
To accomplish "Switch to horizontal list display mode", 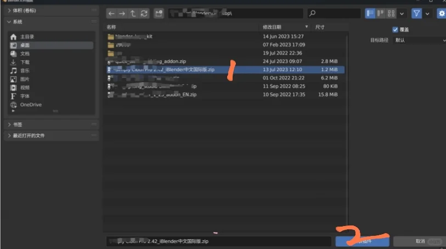I will [x=381, y=13].
